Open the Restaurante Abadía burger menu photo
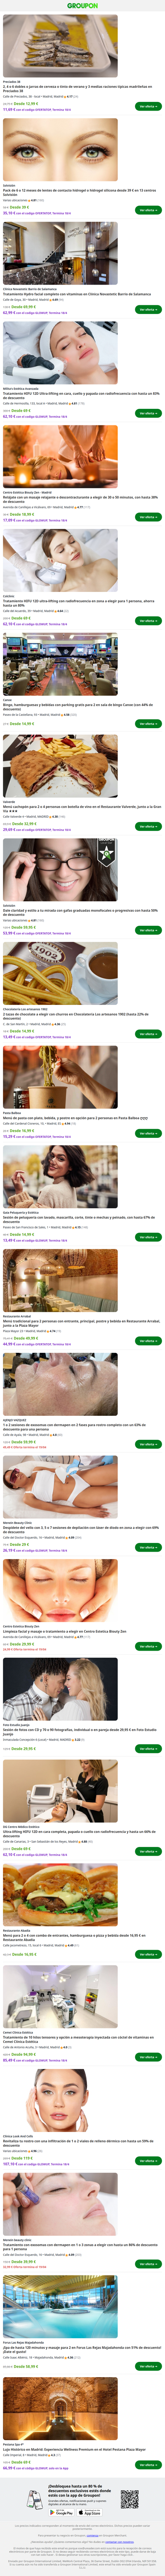 tap(60, 1895)
